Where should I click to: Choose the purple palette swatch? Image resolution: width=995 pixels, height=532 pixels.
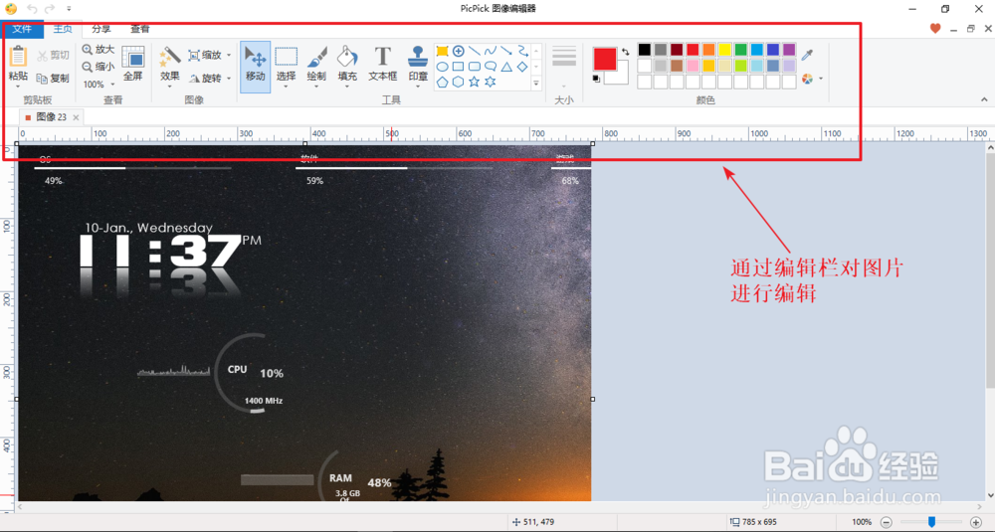click(789, 50)
